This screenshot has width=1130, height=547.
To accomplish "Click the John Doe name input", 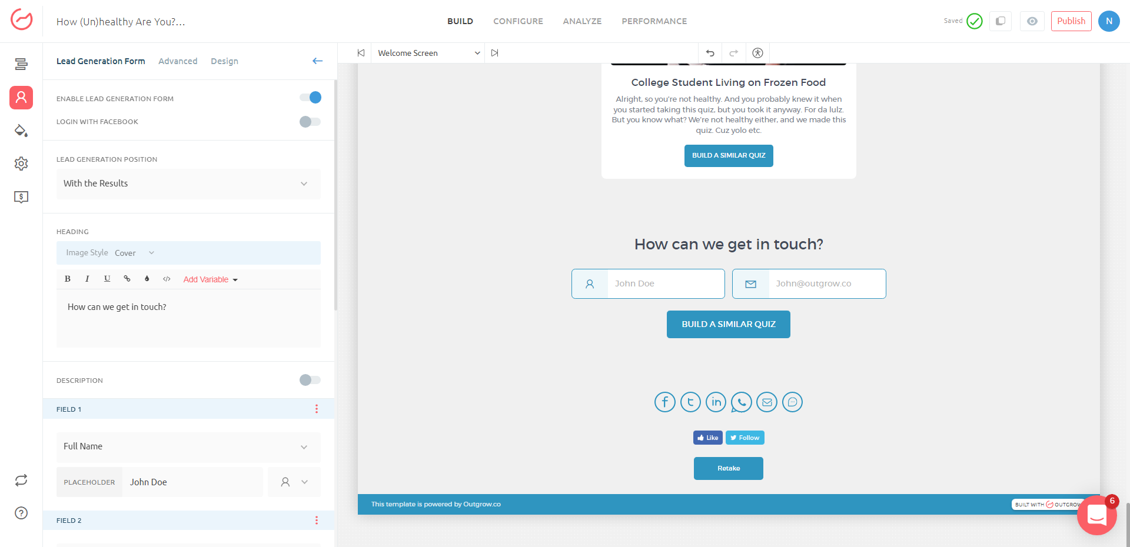I will coord(648,284).
